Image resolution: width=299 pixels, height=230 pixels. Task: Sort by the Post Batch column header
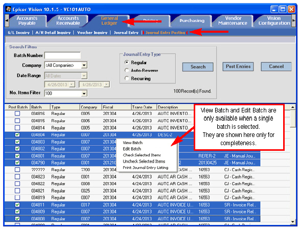point(18,107)
